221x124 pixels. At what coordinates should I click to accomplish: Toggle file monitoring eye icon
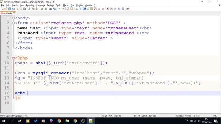(x=103, y=9)
